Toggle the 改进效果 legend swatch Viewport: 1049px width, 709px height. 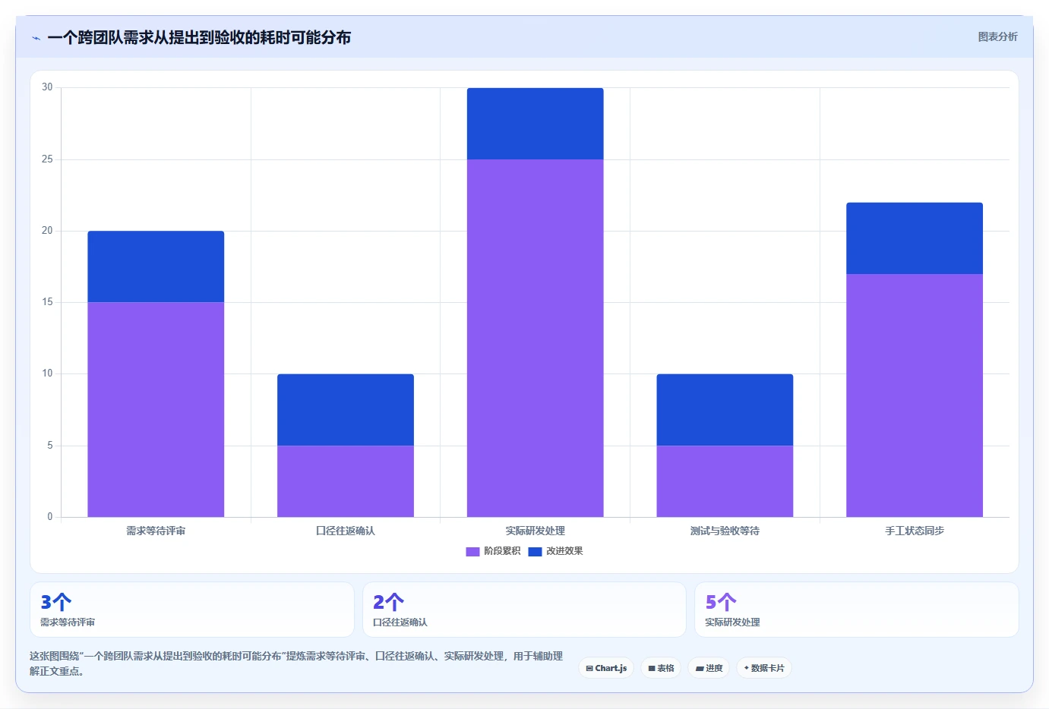535,551
